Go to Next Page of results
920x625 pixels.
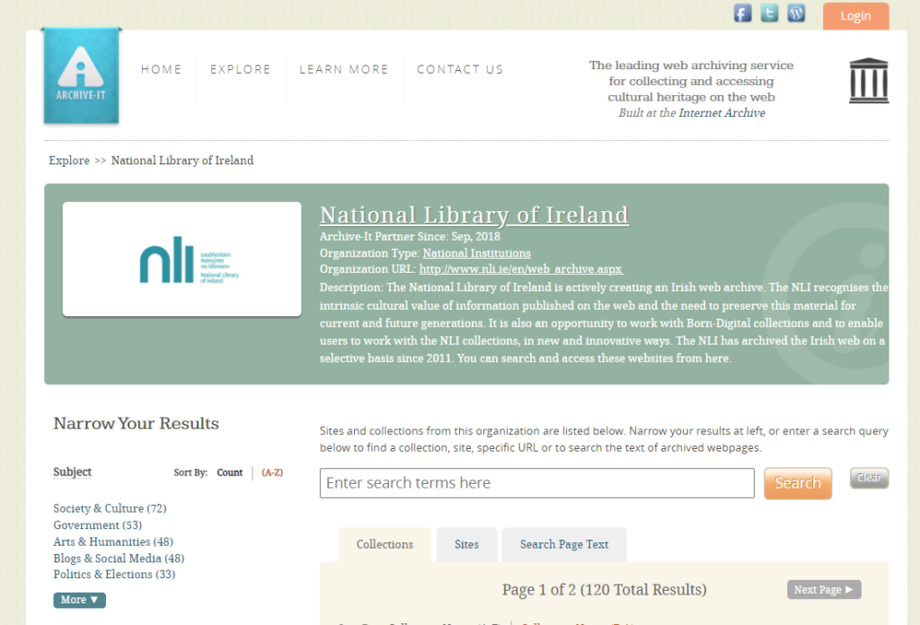click(824, 590)
